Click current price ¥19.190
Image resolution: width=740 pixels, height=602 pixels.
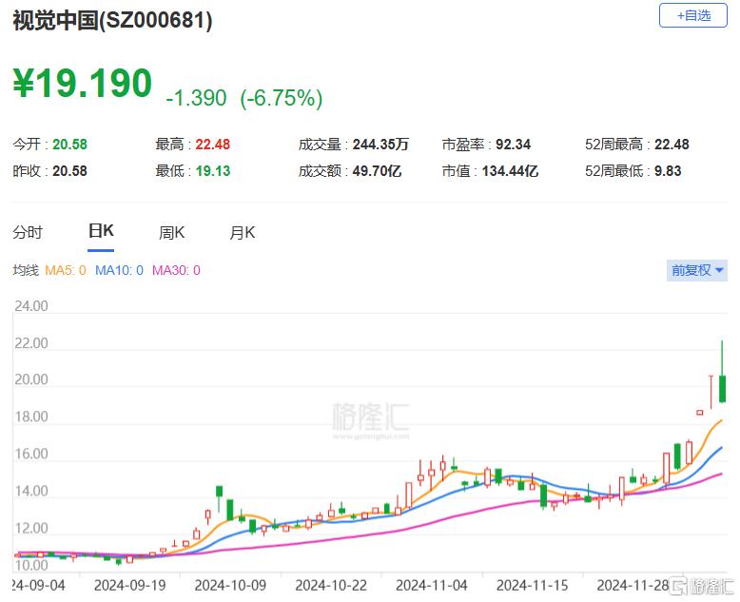[83, 84]
